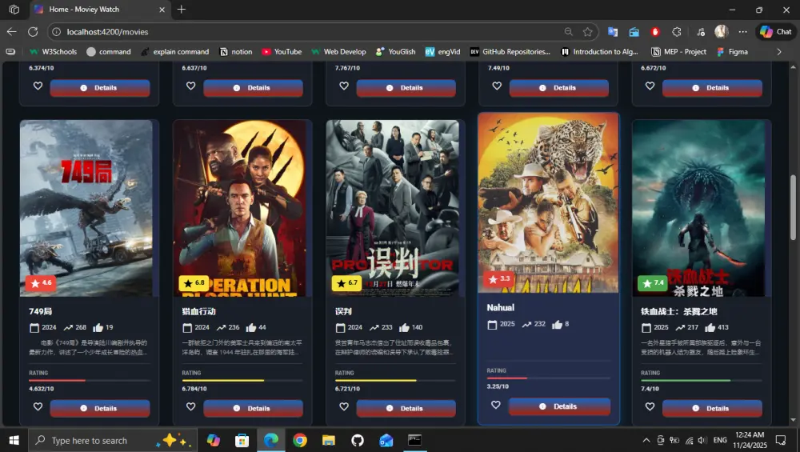Favorite the 749局 movie with heart icon
800x452 pixels.
(38, 406)
